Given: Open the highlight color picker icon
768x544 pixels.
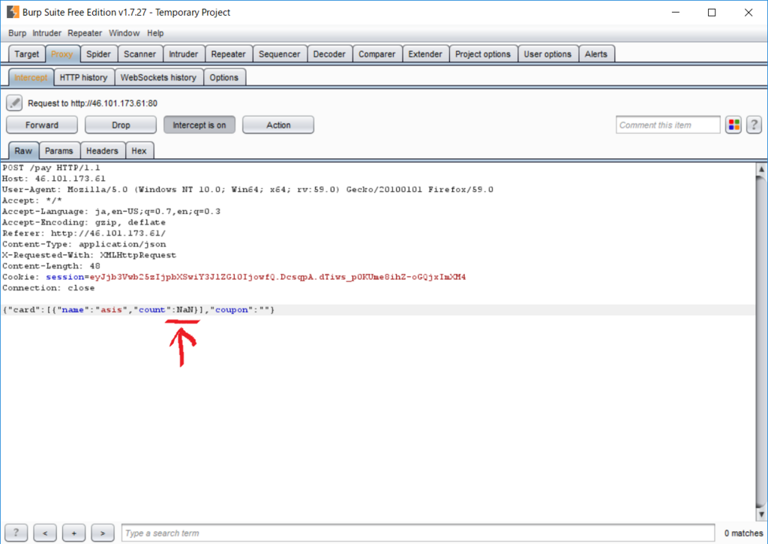Looking at the screenshot, I should (x=733, y=125).
